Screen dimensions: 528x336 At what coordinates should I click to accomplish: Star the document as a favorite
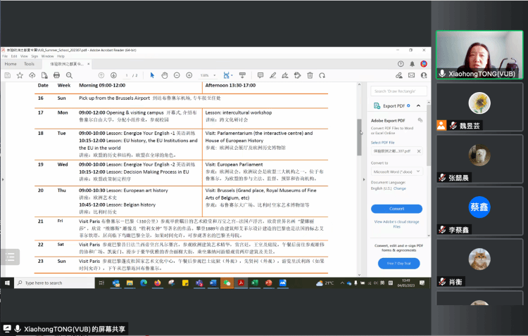coord(20,75)
